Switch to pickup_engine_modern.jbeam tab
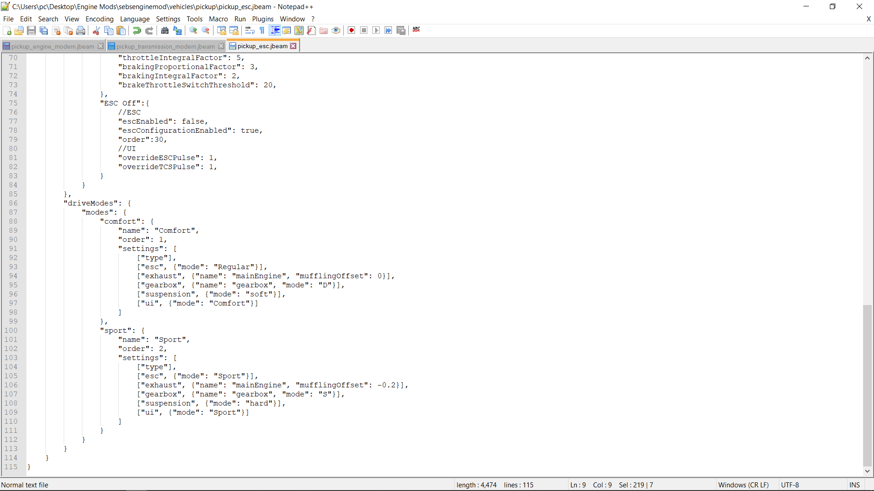Viewport: 874px width, 491px height. pyautogui.click(x=52, y=46)
